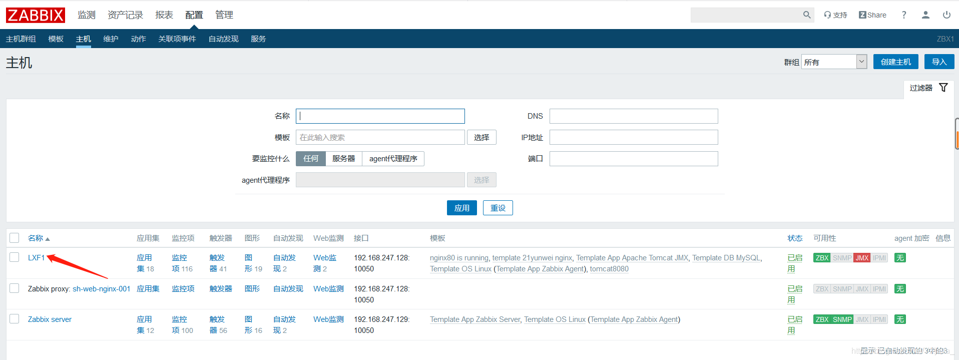The height and width of the screenshot is (360, 959).
Task: Click the 创建主机 button
Action: tap(896, 62)
